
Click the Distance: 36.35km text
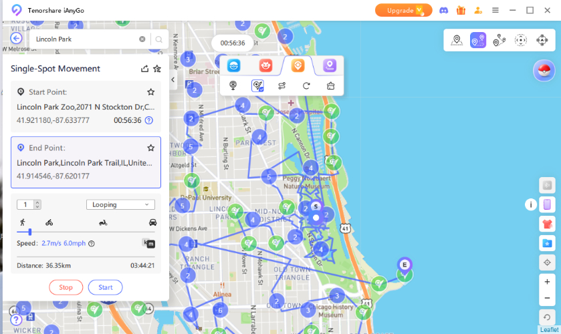[43, 266]
